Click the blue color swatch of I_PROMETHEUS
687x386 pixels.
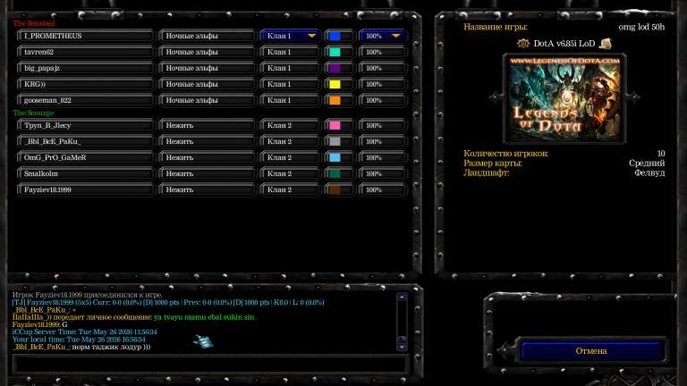[x=335, y=36]
